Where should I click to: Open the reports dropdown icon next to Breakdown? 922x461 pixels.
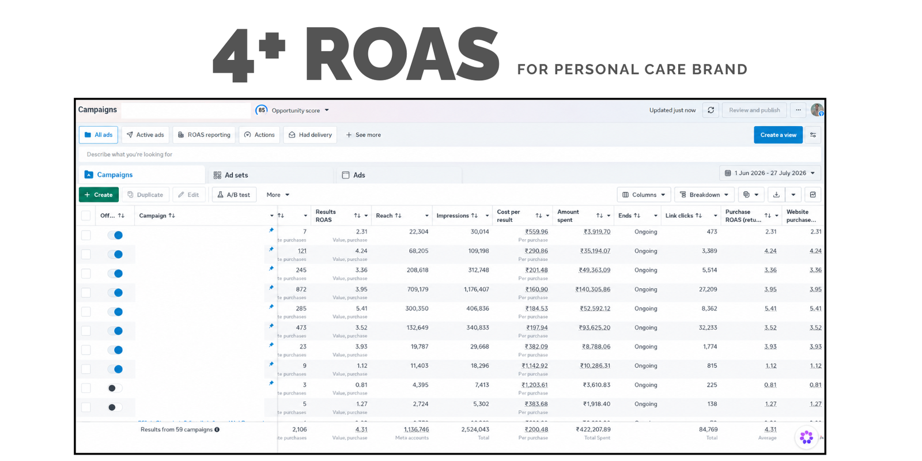(750, 195)
